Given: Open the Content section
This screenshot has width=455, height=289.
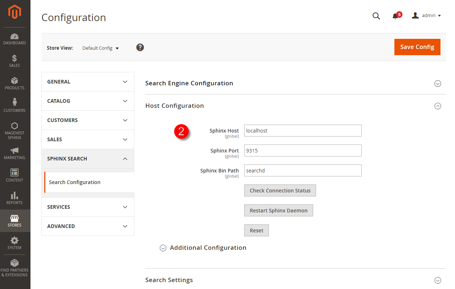Looking at the screenshot, I should (x=15, y=175).
